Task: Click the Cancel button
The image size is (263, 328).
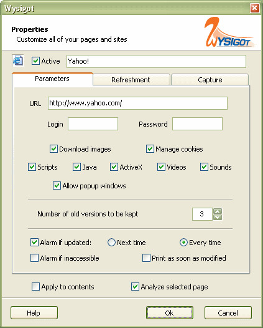Action: (228, 313)
